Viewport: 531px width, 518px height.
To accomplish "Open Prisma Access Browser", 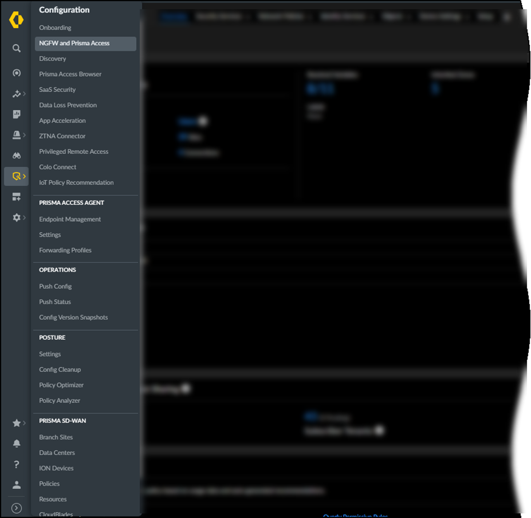I will (70, 74).
